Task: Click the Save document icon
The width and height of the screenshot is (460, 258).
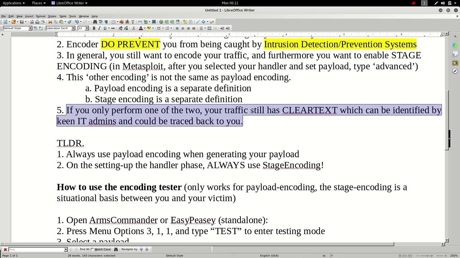Action: click(22, 22)
